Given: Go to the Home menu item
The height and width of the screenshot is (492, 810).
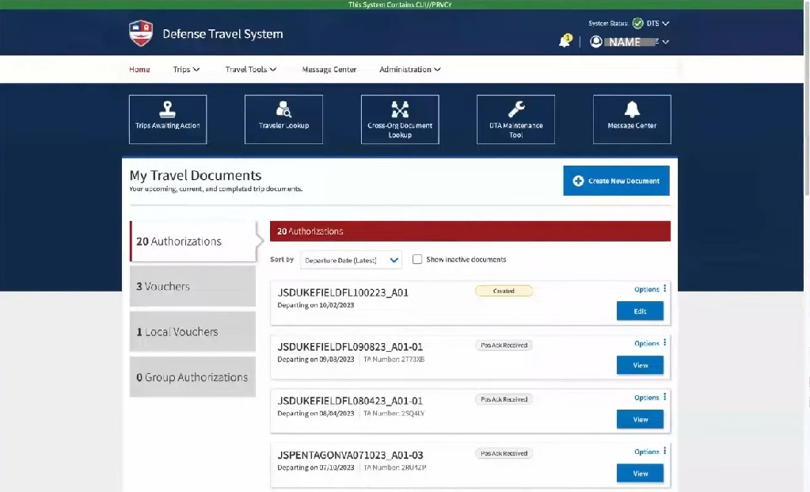Looking at the screenshot, I should click(139, 69).
